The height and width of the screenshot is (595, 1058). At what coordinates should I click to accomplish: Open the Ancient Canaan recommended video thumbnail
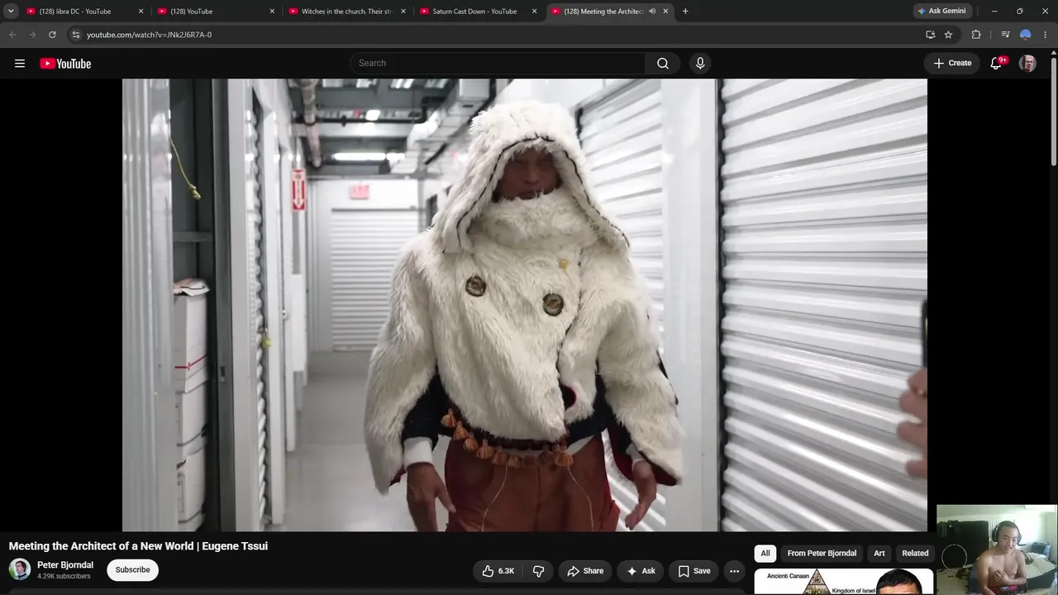[844, 582]
